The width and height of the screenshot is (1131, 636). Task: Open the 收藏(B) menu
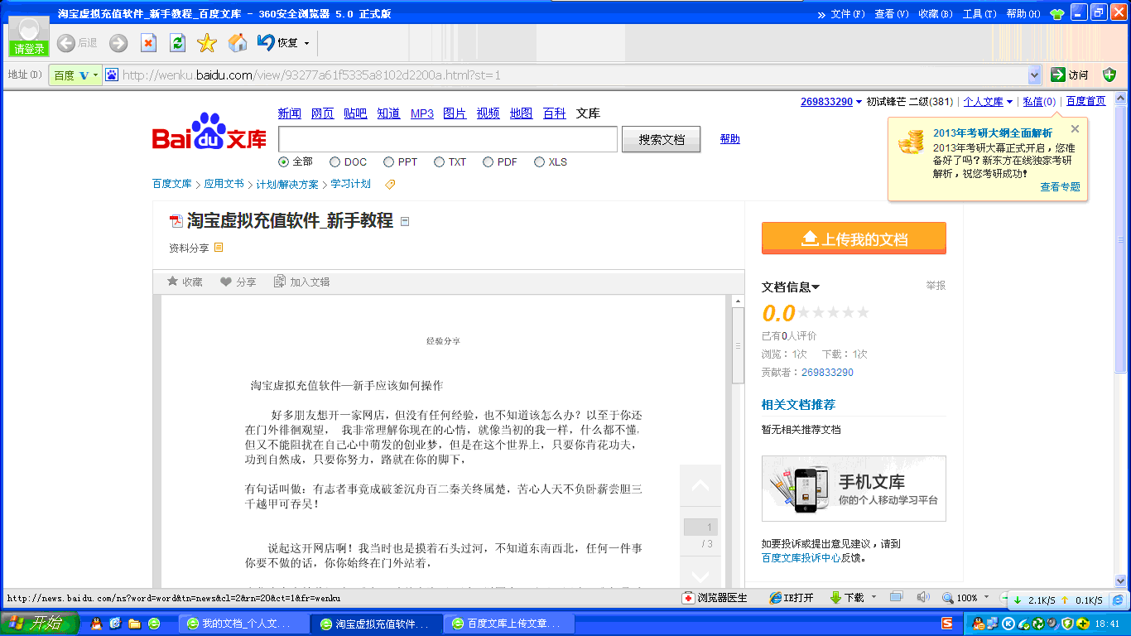[936, 14]
